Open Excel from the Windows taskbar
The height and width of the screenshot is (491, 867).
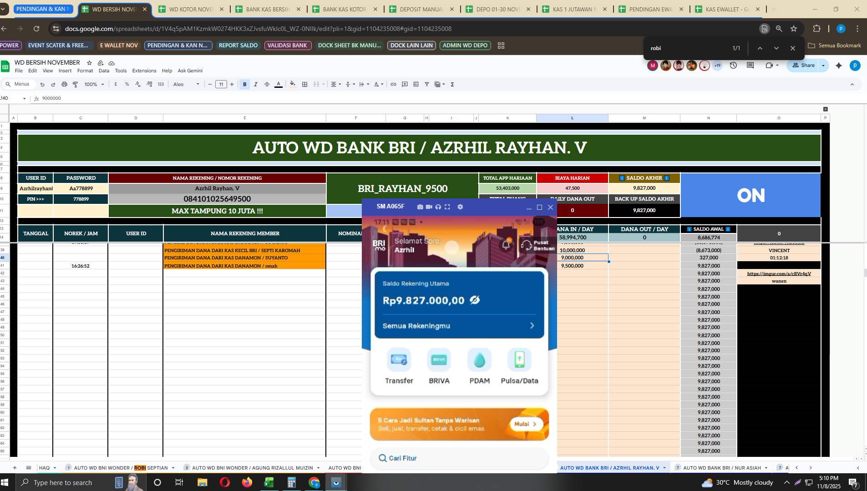(x=269, y=482)
